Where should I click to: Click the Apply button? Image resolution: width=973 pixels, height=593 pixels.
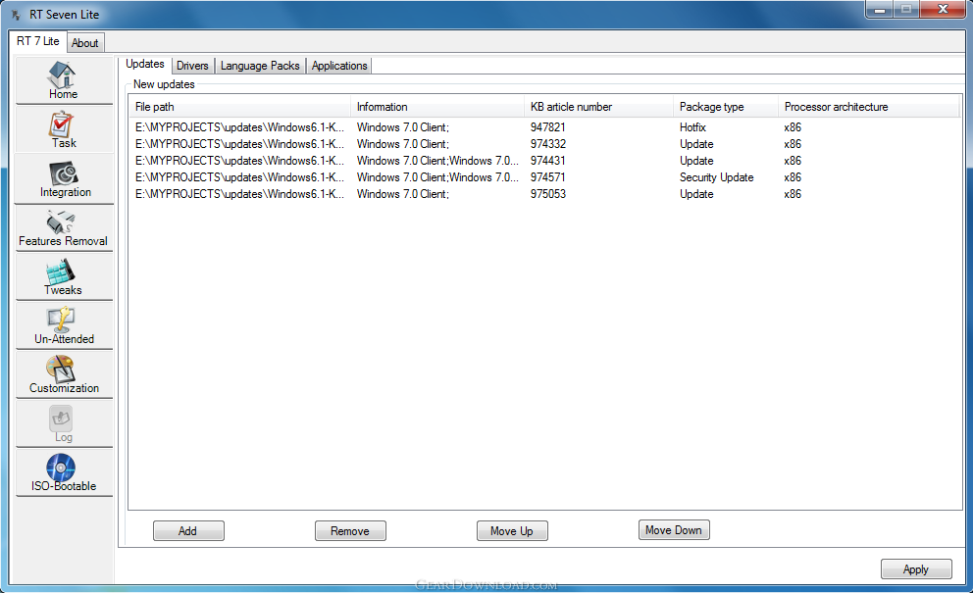coord(916,569)
